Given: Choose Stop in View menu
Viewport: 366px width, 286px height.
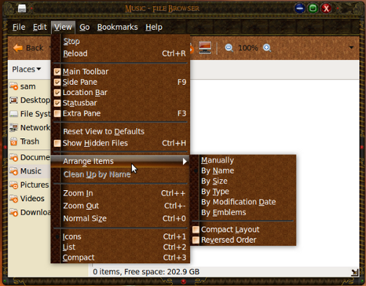Looking at the screenshot, I should (x=120, y=42).
